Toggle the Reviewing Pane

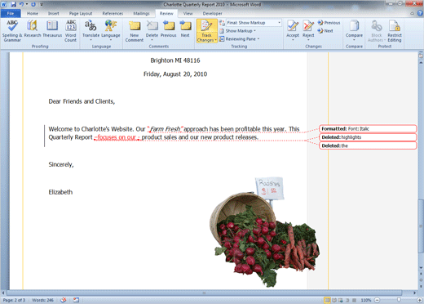click(239, 39)
